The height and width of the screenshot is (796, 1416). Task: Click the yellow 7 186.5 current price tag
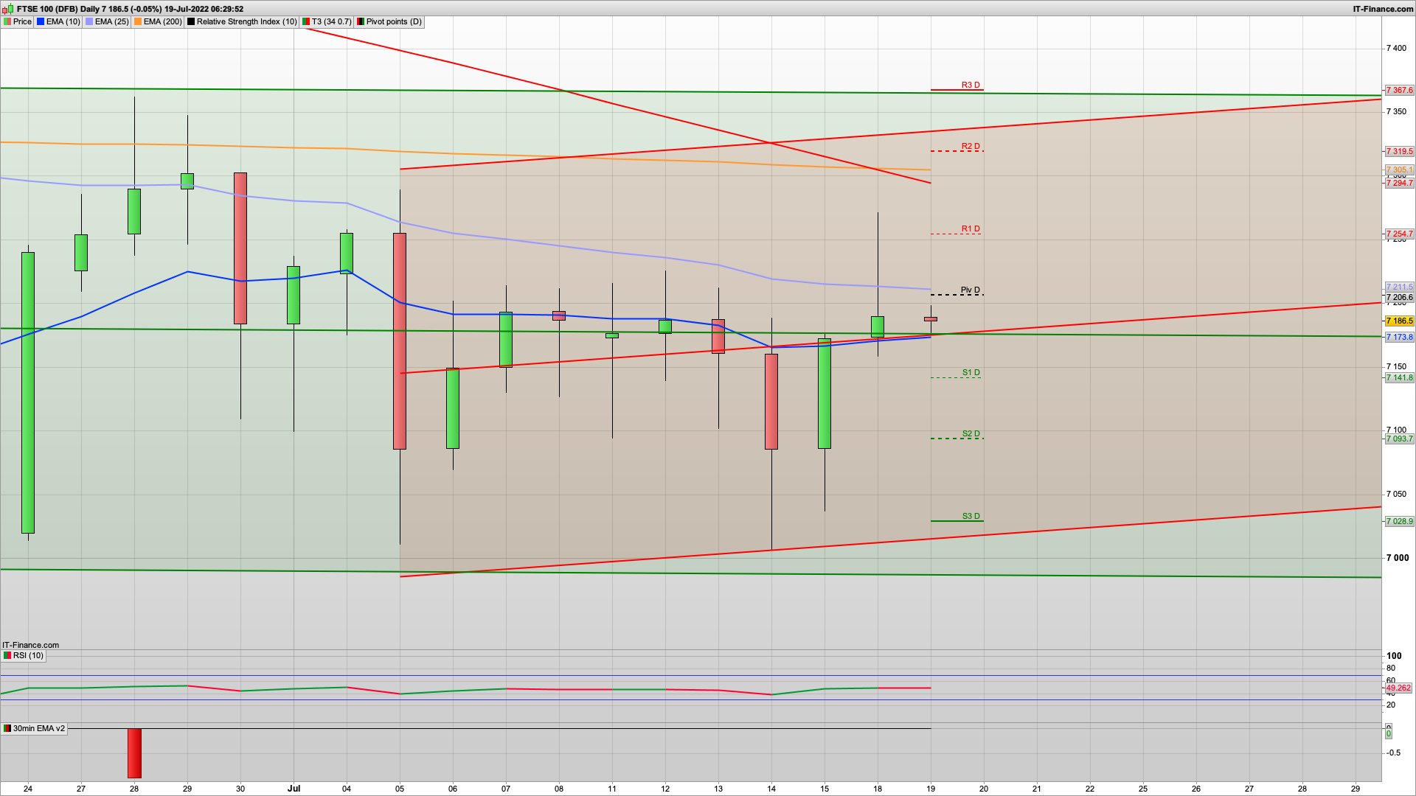1399,321
